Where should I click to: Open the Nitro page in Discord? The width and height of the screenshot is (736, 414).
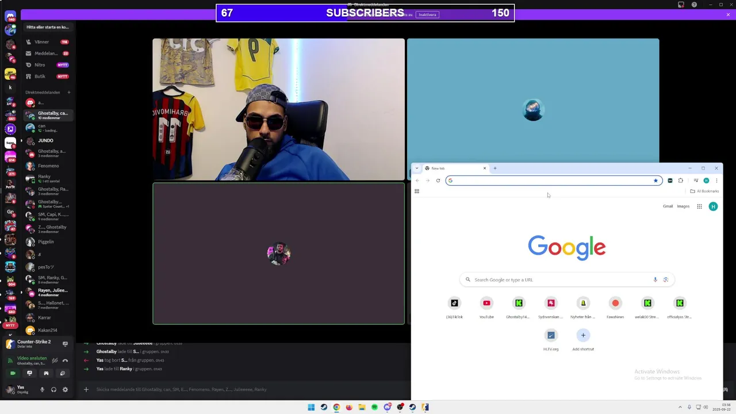[47, 65]
